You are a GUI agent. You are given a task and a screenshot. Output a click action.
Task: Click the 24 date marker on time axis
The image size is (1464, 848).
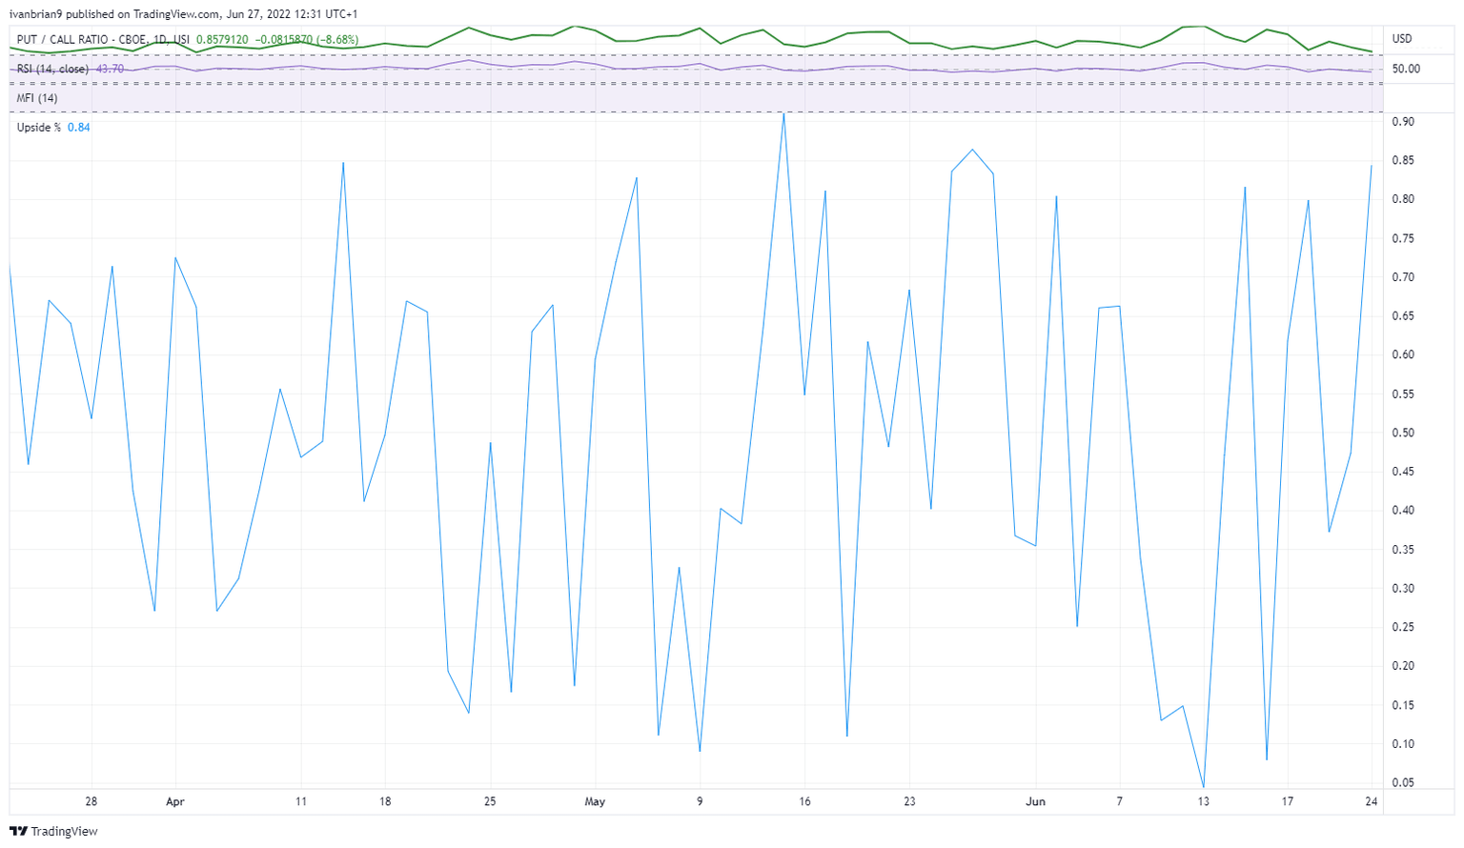click(x=1371, y=801)
